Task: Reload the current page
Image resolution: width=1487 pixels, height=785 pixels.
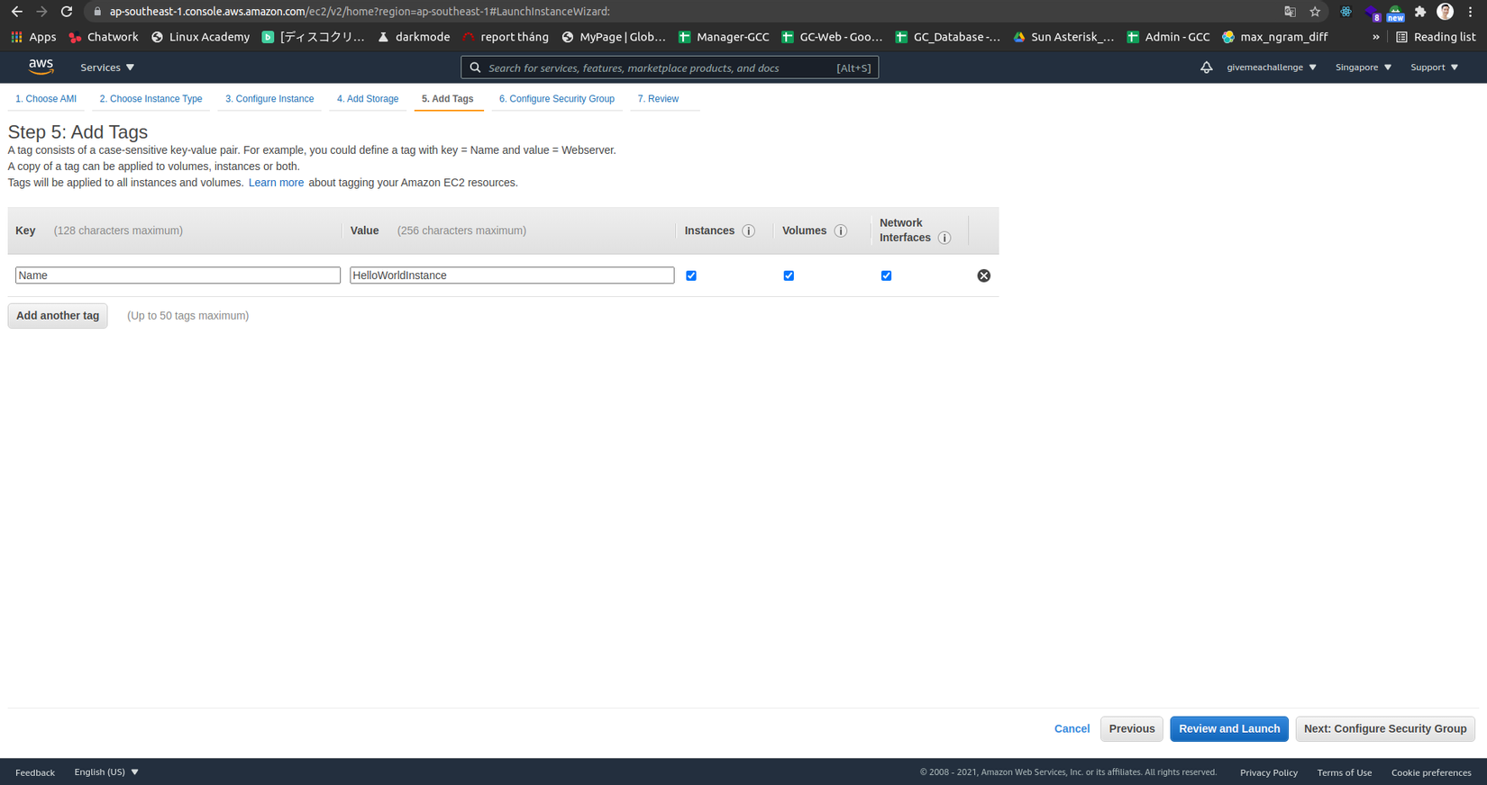Action: 67,12
